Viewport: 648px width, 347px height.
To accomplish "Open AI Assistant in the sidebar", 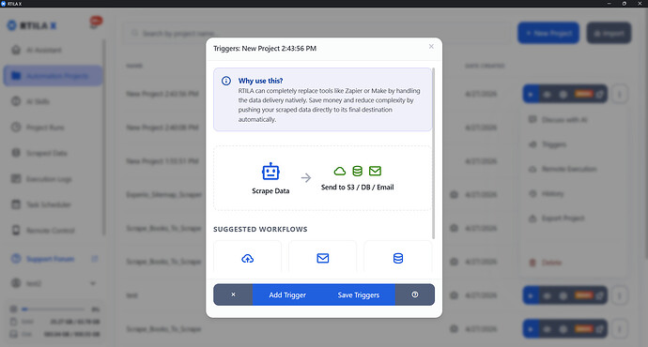I will pyautogui.click(x=53, y=51).
